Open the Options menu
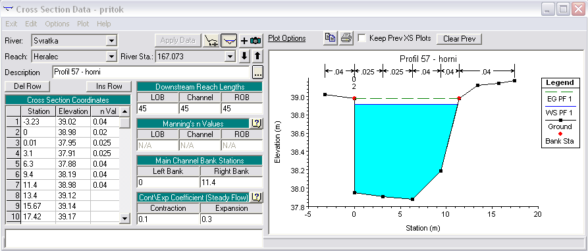 coord(57,24)
